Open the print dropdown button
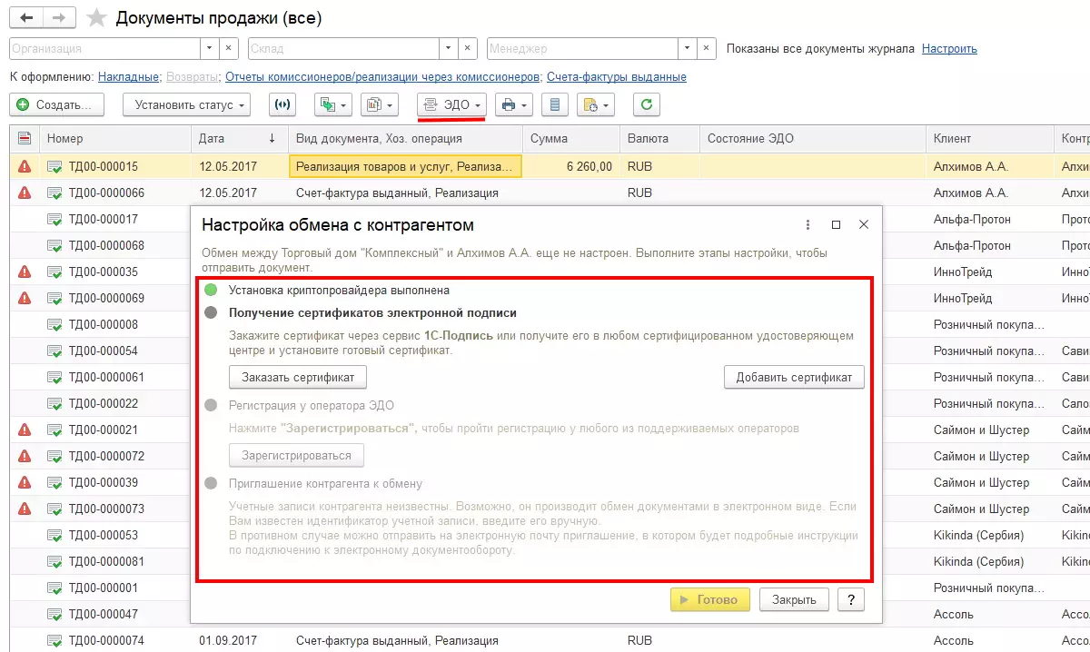The height and width of the screenshot is (652, 1090). 514,105
